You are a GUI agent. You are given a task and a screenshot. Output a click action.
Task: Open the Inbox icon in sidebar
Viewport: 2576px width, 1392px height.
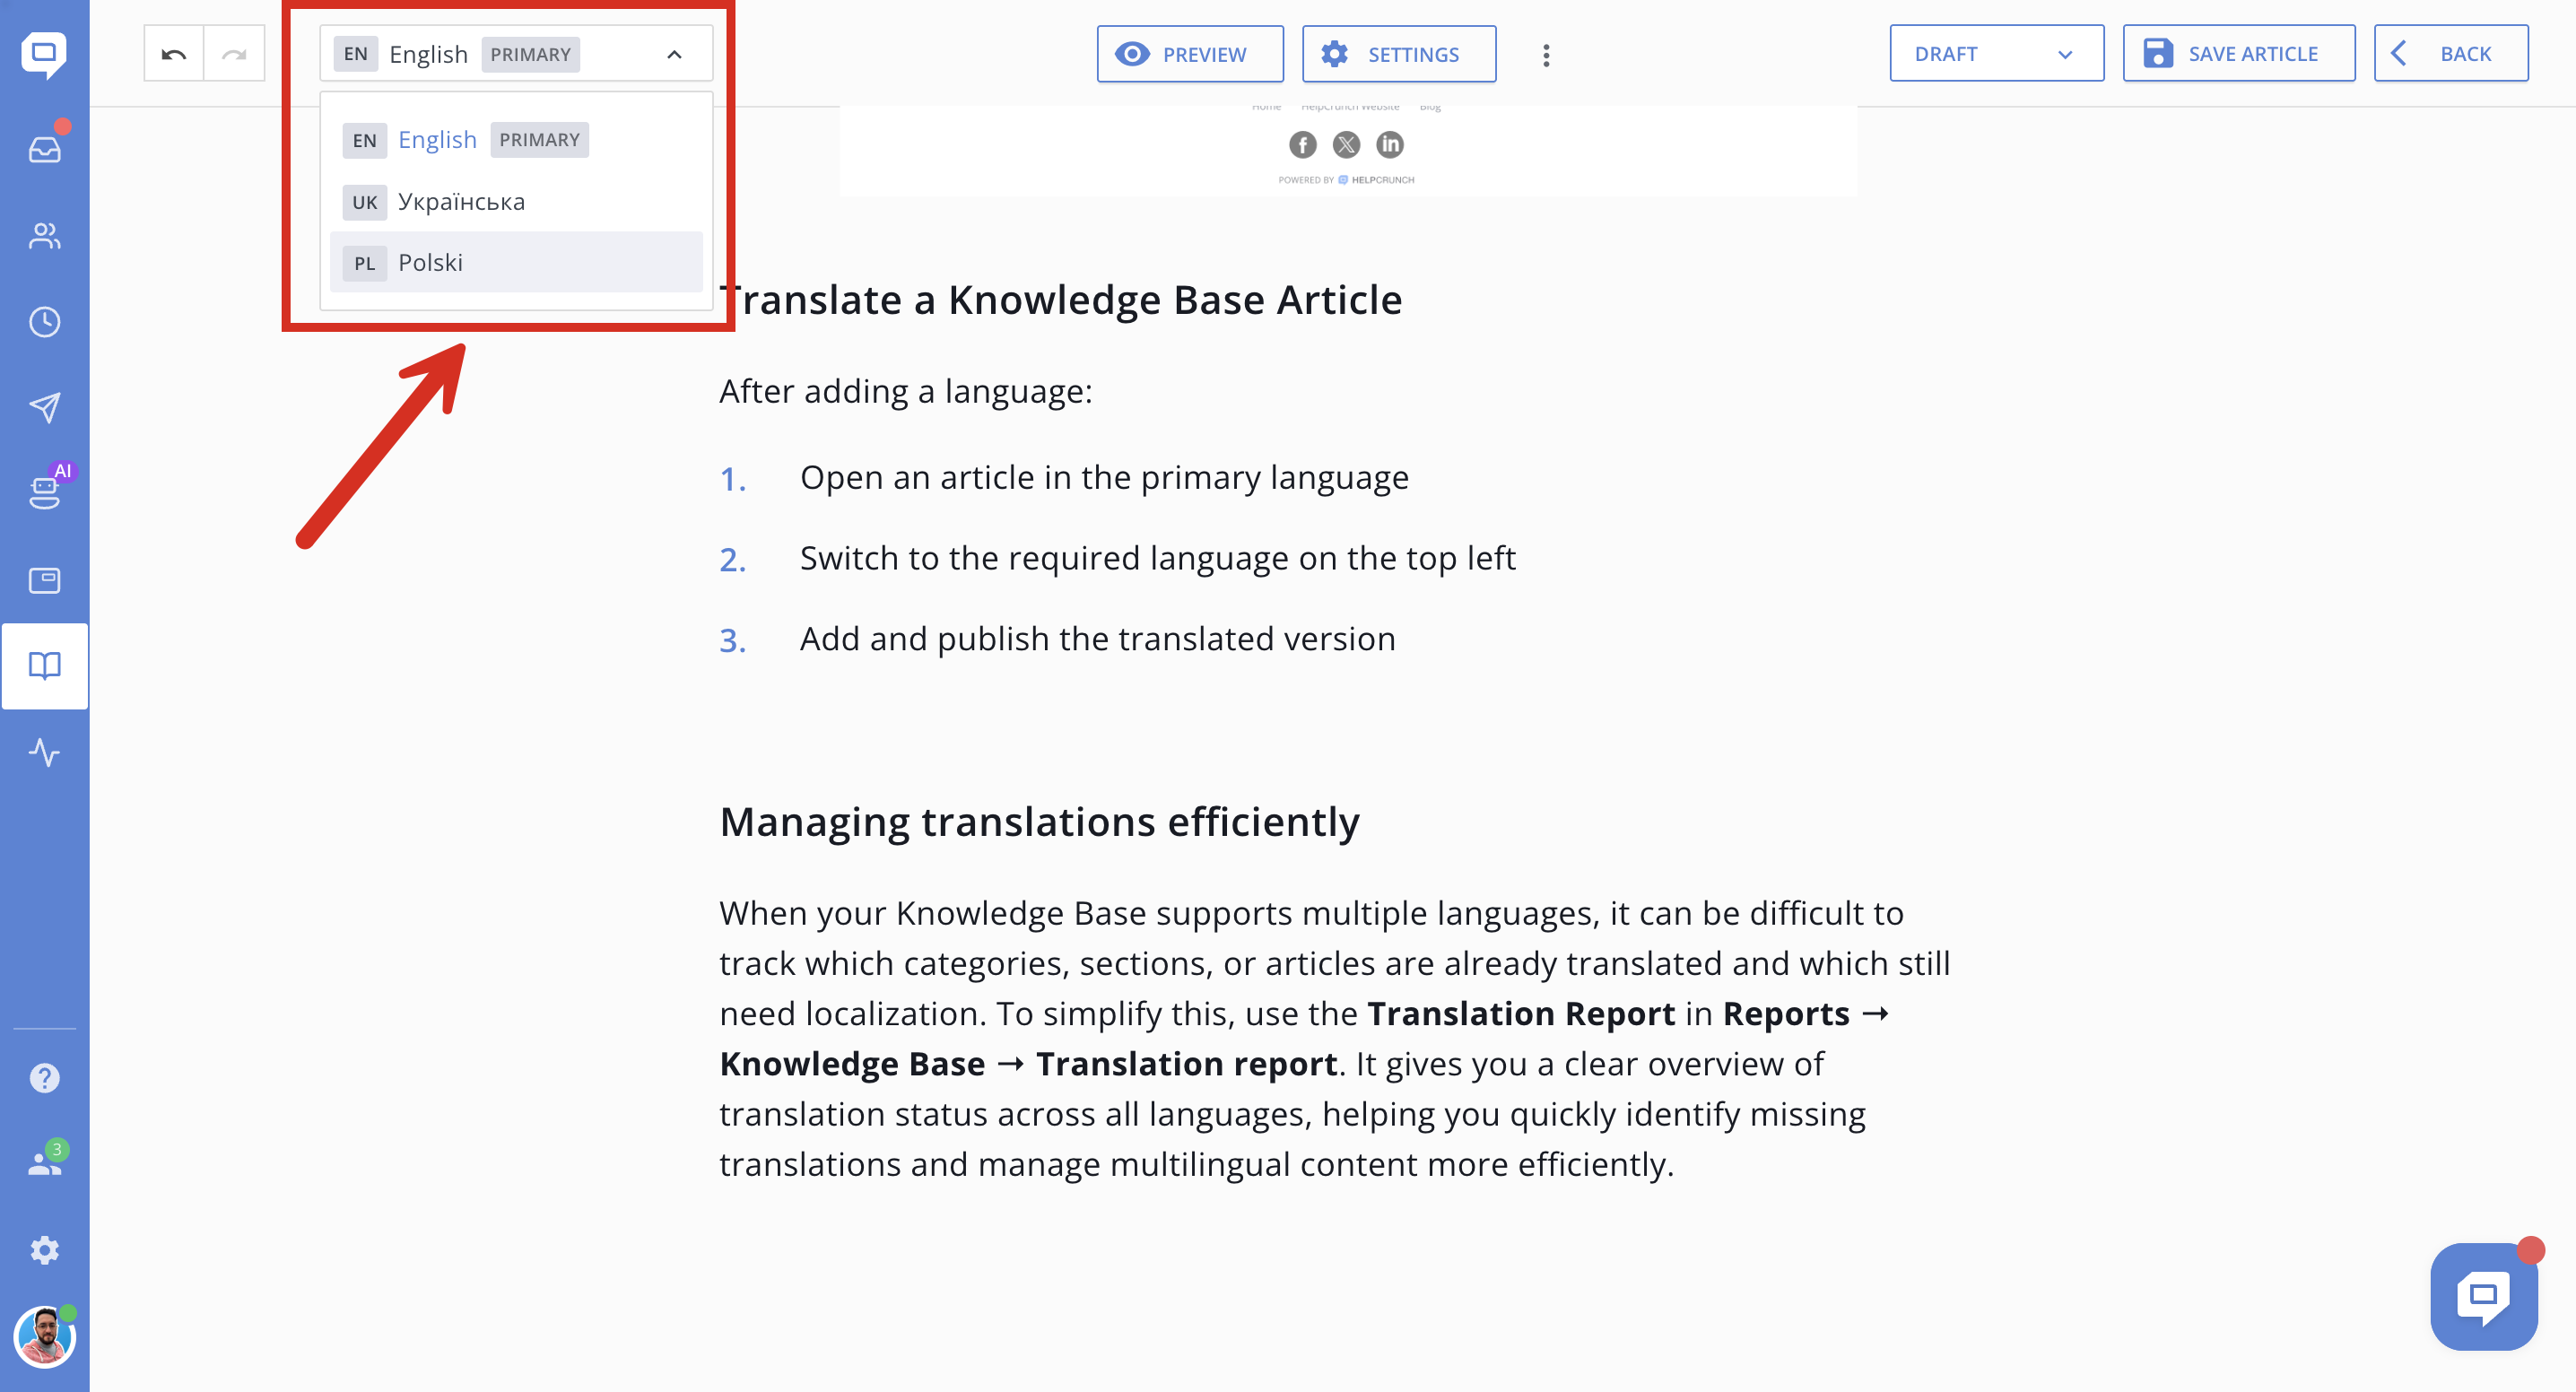pyautogui.click(x=44, y=149)
